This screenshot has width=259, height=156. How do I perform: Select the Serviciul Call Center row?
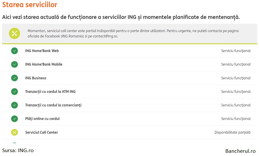click(129, 132)
